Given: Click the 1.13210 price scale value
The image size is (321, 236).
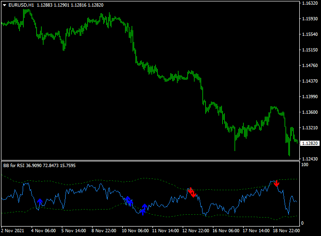Looking at the screenshot, I should click(x=310, y=127).
